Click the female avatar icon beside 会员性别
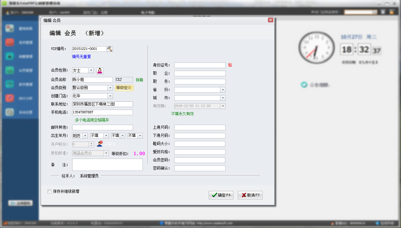The height and width of the screenshot is (228, 401). click(x=100, y=71)
